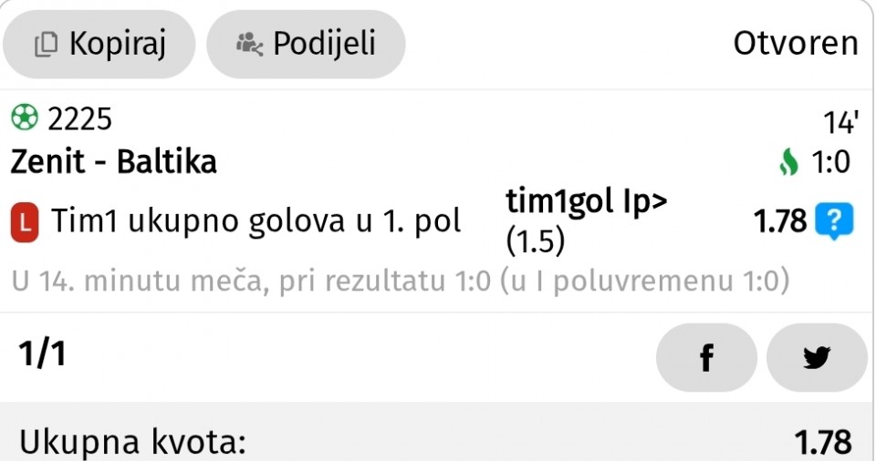Click the live score 1:0
876x461 pixels.
[830, 162]
